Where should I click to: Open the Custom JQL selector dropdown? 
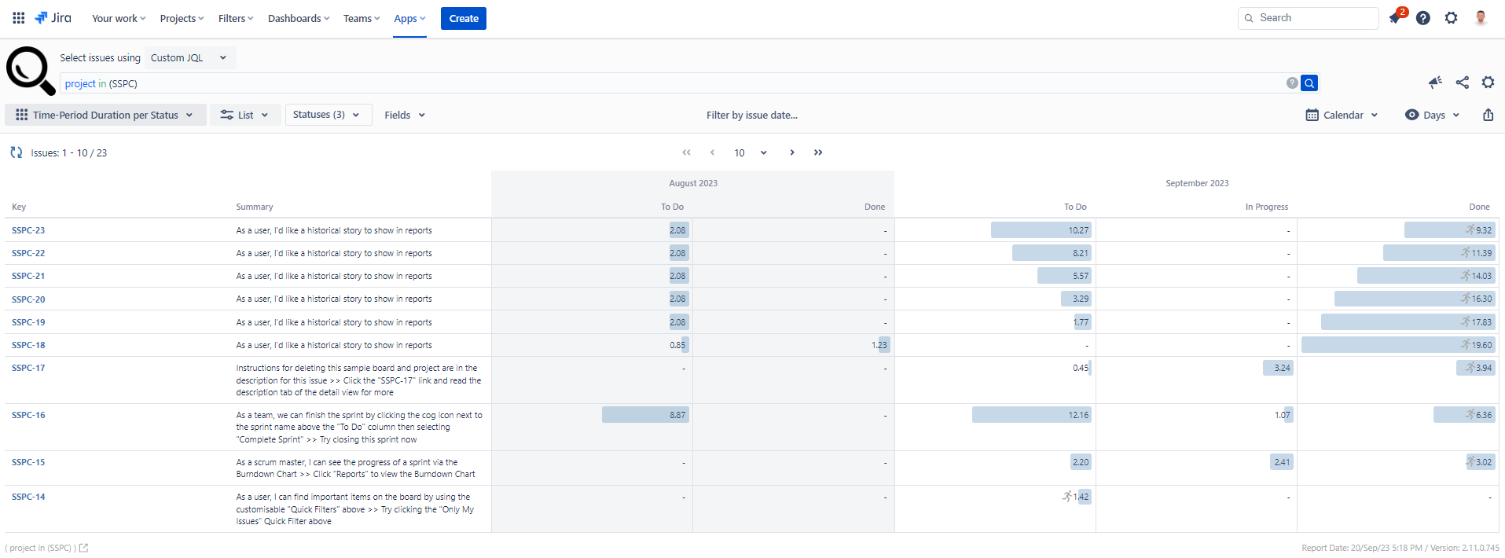pyautogui.click(x=189, y=57)
